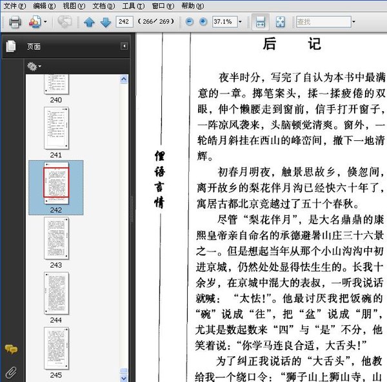
Task: Open the Attachments paperclip panel
Action: pyautogui.click(x=10, y=372)
